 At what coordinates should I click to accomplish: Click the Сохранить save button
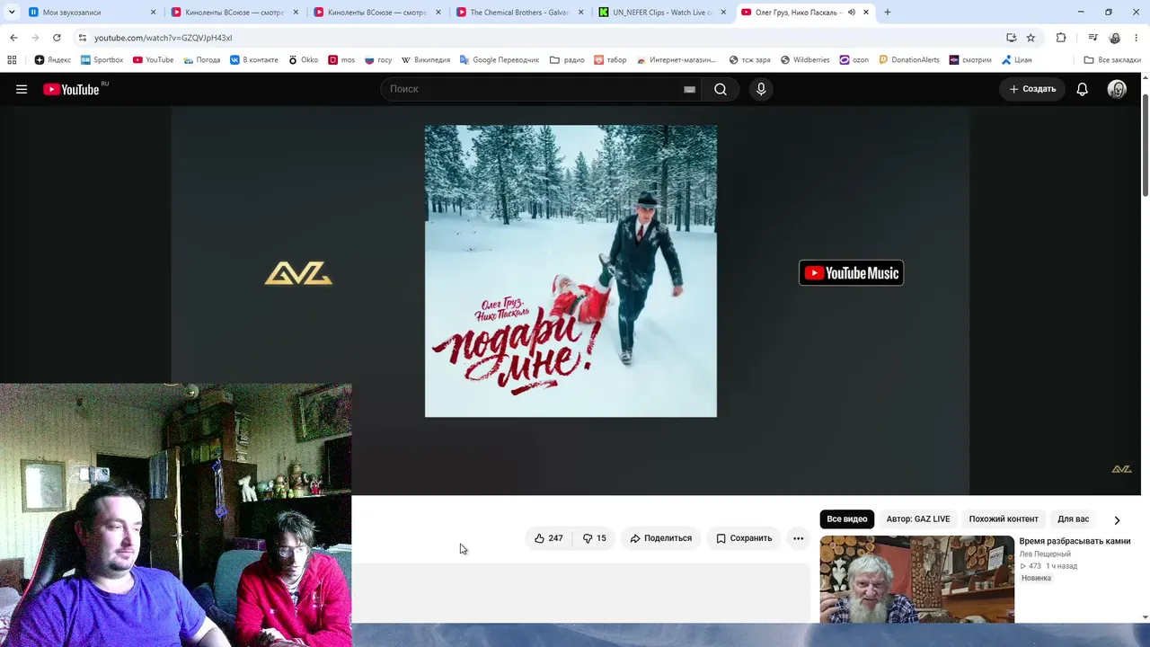click(744, 538)
